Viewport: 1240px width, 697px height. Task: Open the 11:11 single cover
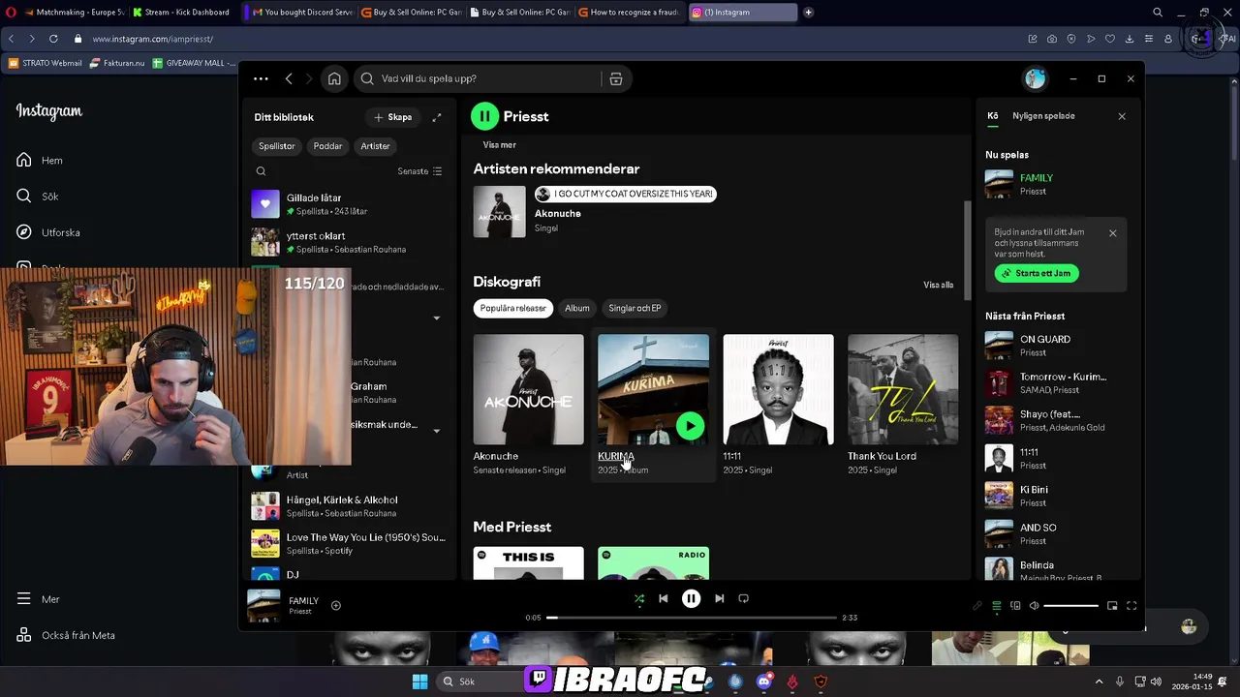pyautogui.click(x=778, y=389)
